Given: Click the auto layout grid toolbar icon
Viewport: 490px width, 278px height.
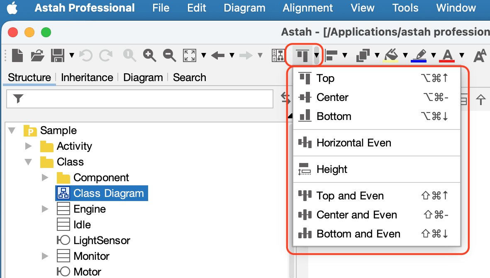Looking at the screenshot, I should [278, 55].
